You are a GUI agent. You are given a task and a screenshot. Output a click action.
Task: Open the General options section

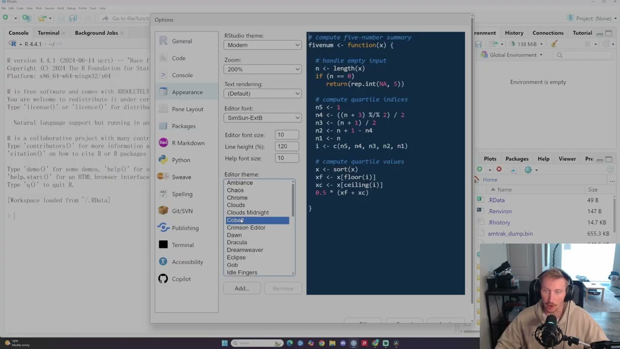(x=186, y=41)
